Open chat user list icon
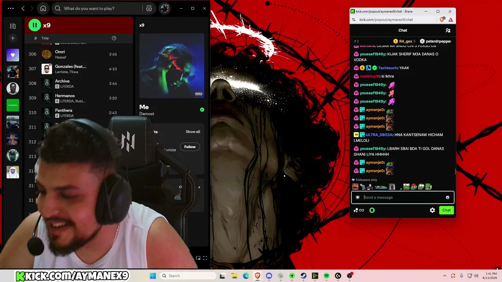This screenshot has width=502, height=282. [x=448, y=30]
